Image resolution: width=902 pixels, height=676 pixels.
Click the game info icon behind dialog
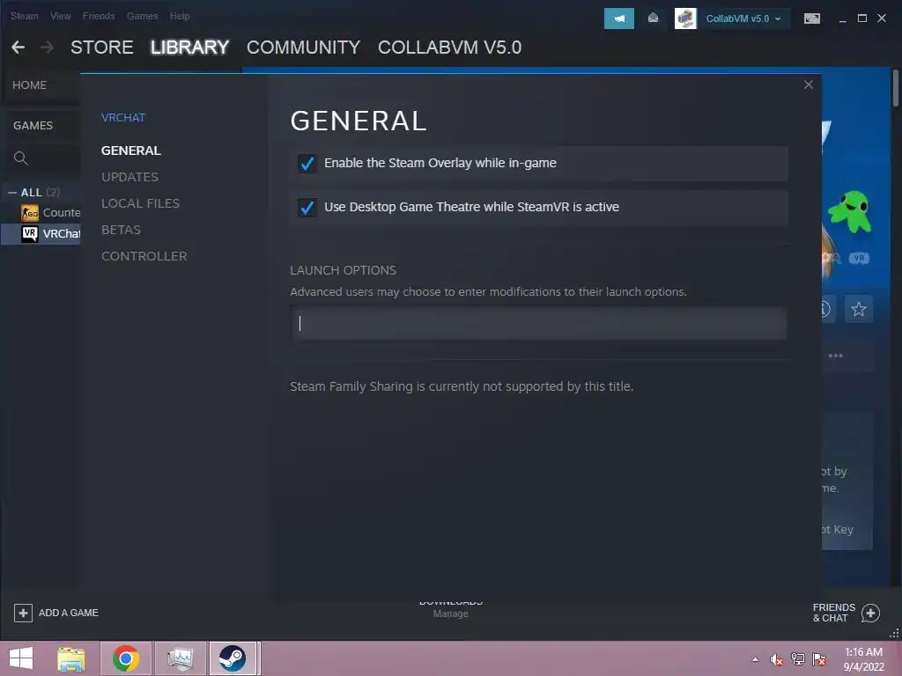coord(825,309)
